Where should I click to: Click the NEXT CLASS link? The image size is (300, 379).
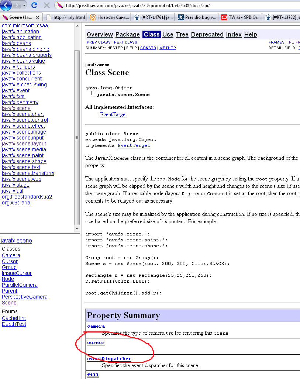(x=125, y=42)
